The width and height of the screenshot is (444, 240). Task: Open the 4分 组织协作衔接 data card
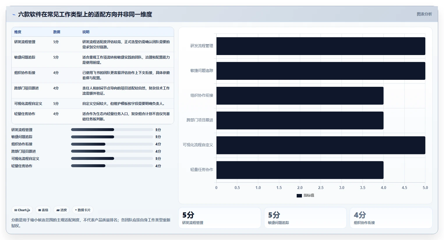[391, 218]
